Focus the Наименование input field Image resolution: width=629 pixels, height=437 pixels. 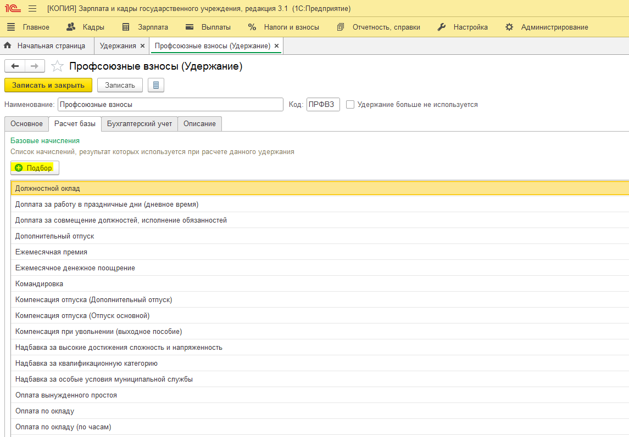click(x=170, y=105)
